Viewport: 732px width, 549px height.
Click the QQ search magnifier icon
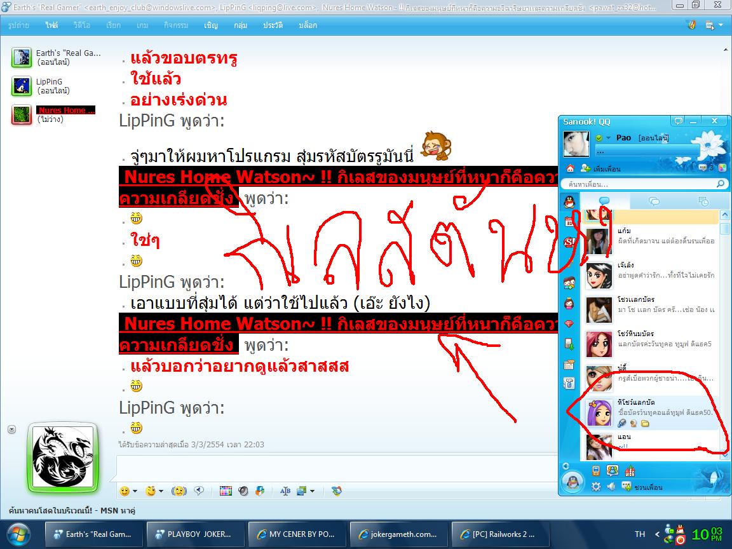click(x=721, y=184)
